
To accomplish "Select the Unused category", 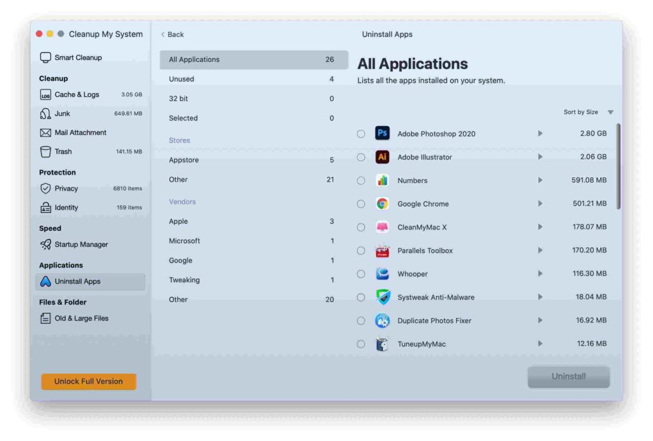I will [x=254, y=79].
